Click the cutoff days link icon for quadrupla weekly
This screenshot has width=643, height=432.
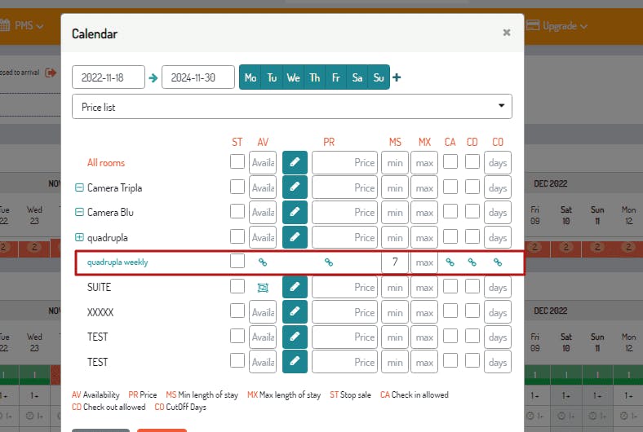point(498,262)
